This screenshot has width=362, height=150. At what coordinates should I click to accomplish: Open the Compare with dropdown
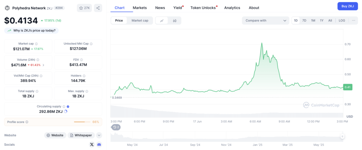pos(265,20)
